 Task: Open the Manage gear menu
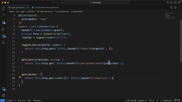(3, 95)
